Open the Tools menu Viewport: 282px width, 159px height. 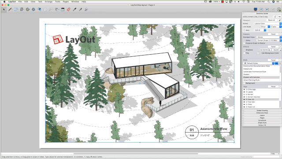58,2
